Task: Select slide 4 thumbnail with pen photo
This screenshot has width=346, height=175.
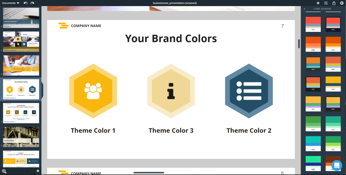Action: pyautogui.click(x=21, y=18)
